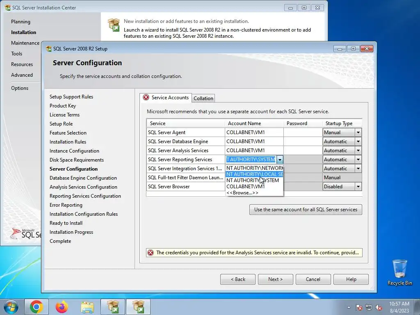Click Use the same account for all SQL Server services
The image size is (420, 315).
[306, 210]
